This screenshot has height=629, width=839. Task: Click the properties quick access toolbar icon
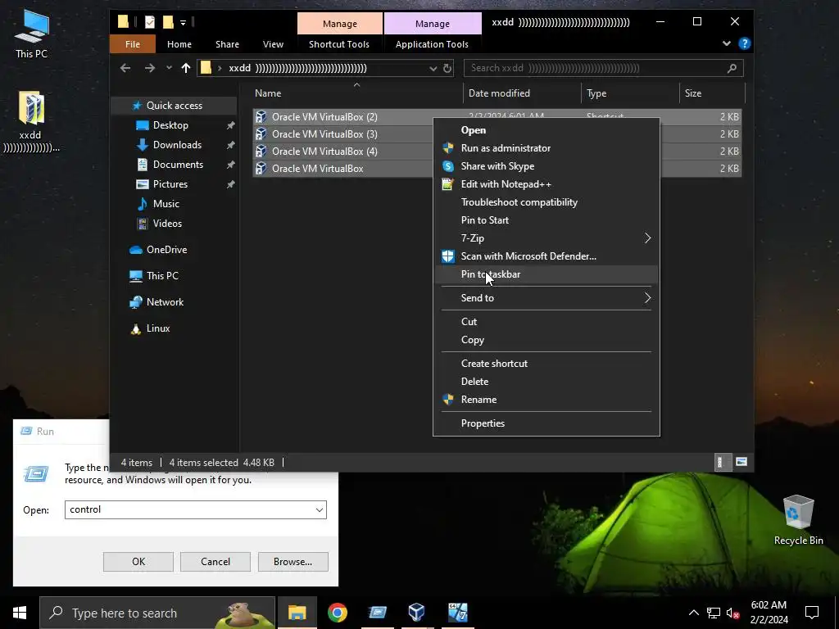[150, 22]
